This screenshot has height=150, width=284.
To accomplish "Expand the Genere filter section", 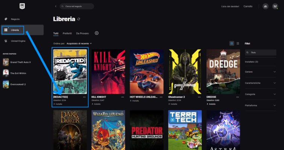I will coord(260,71).
